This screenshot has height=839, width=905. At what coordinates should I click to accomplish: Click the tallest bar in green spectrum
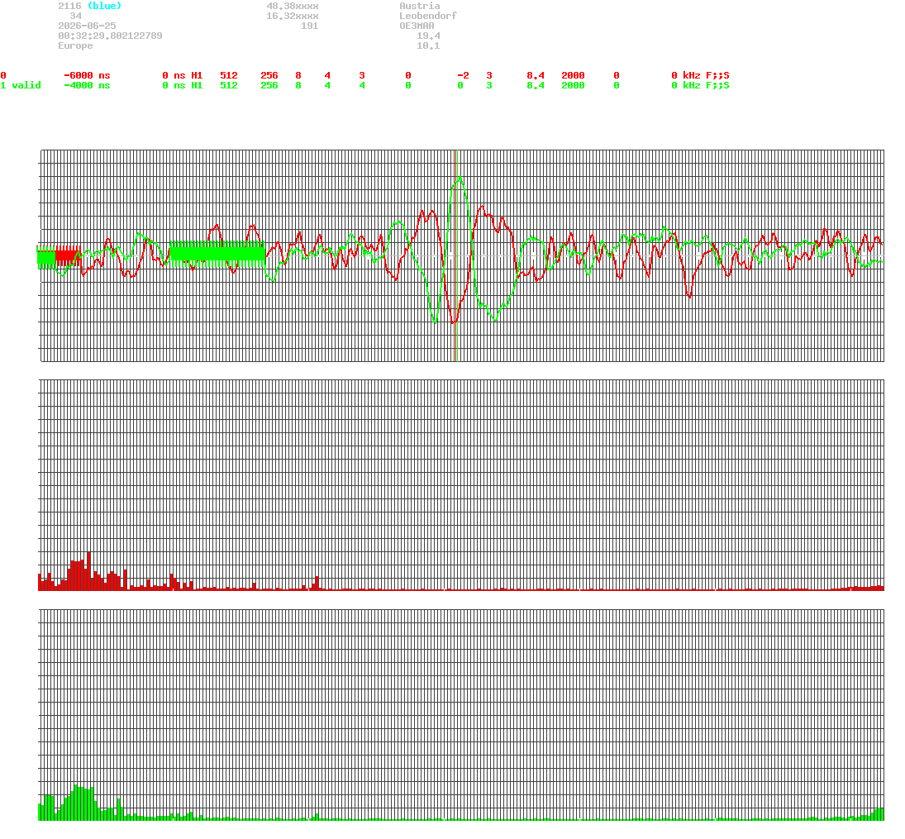click(x=75, y=803)
